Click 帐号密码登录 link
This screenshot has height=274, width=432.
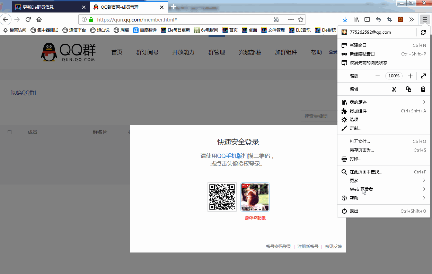coord(279,247)
